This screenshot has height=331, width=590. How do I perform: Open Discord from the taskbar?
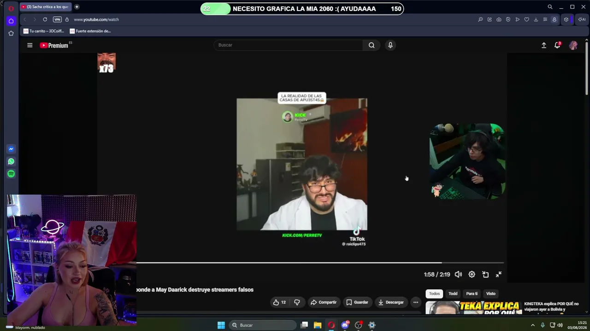coord(345,325)
